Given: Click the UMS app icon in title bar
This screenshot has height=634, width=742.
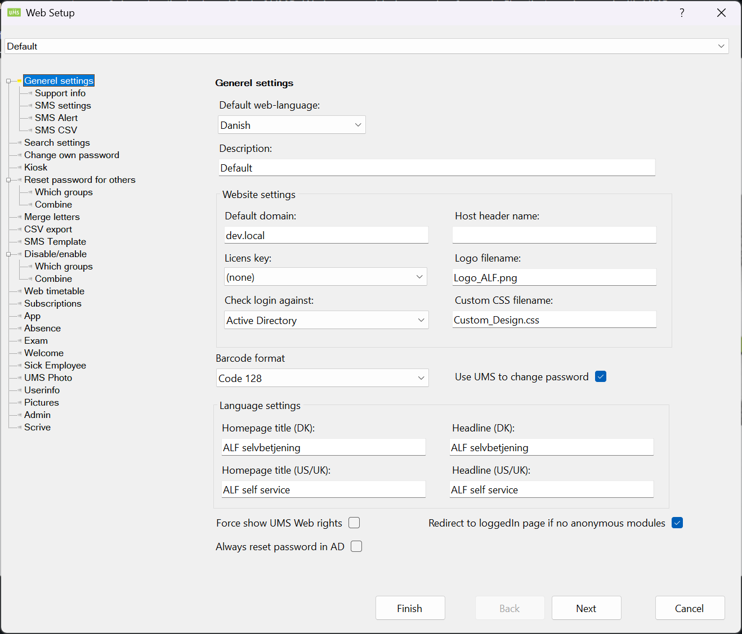Looking at the screenshot, I should [14, 12].
